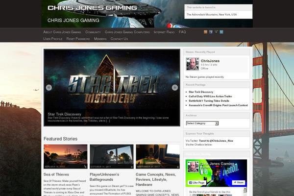
Task: Click the Facebook widget scrollbar up arrow
Action: tap(245, 189)
